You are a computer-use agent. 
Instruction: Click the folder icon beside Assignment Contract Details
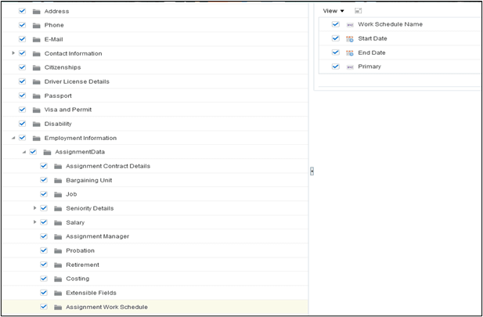(58, 166)
